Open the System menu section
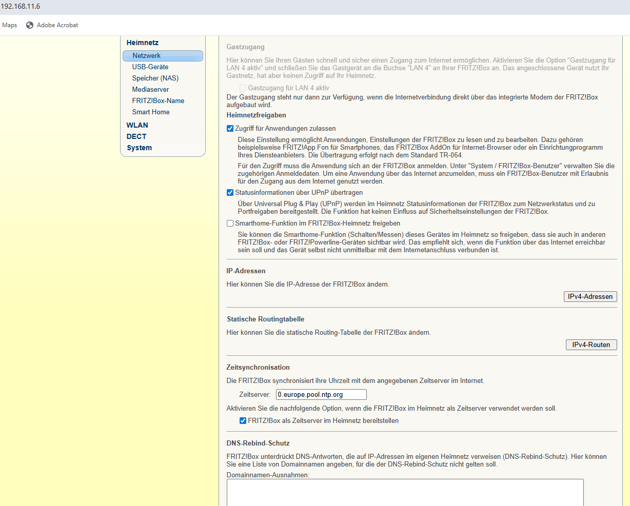The width and height of the screenshot is (630, 506). pos(139,148)
